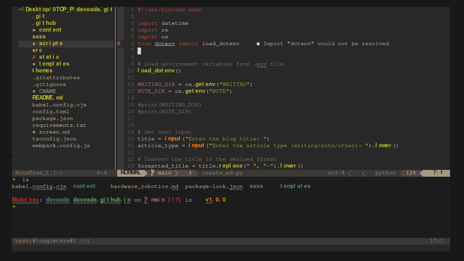464x261 pixels.
Task: Expand the src folder
Action: (37, 50)
